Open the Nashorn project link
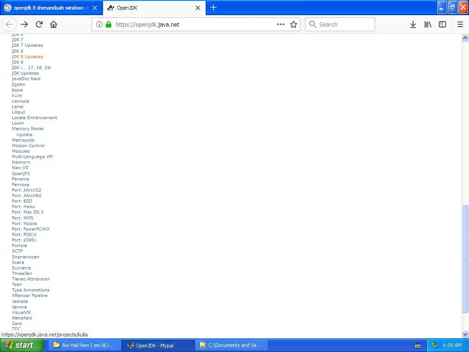This screenshot has width=469, height=352. [21, 162]
